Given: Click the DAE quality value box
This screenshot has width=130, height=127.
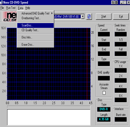Looking at the screenshot, I should 104,78.
